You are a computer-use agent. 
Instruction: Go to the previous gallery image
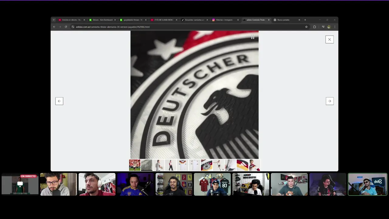click(59, 101)
